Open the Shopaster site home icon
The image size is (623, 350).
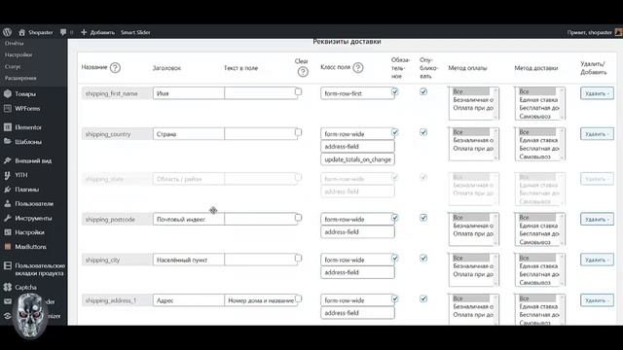tap(21, 32)
